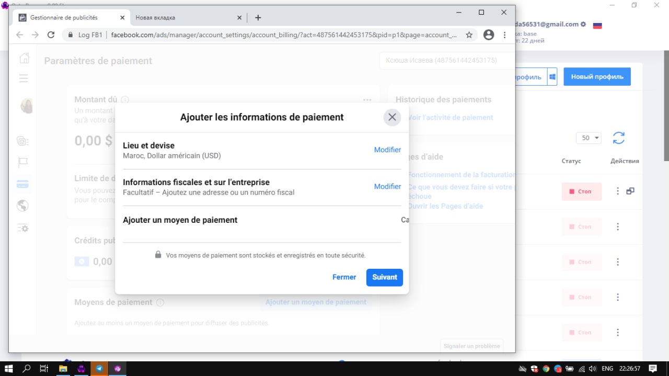Refresh profile list with circular arrows icon
The width and height of the screenshot is (669, 376).
[619, 138]
